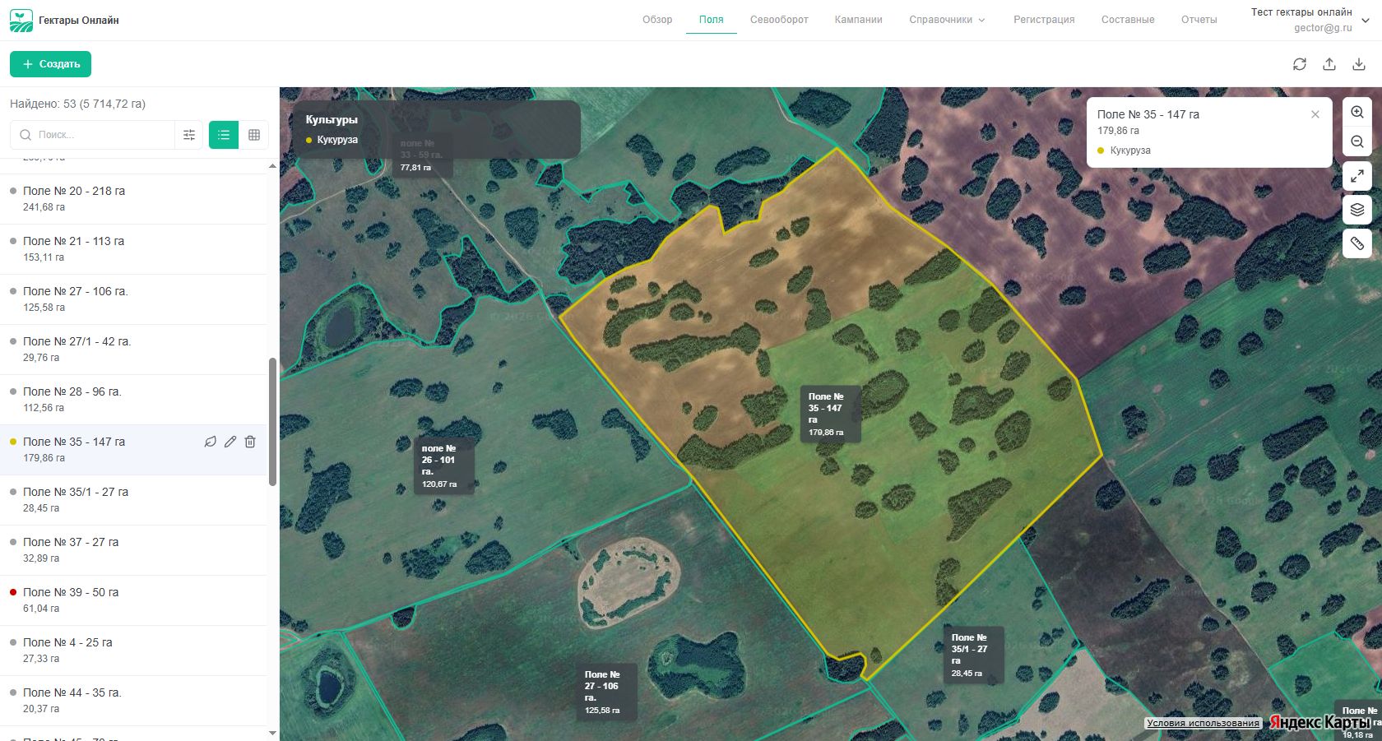Expand map to fullscreen
Viewport: 1382px width, 741px height.
[1357, 175]
